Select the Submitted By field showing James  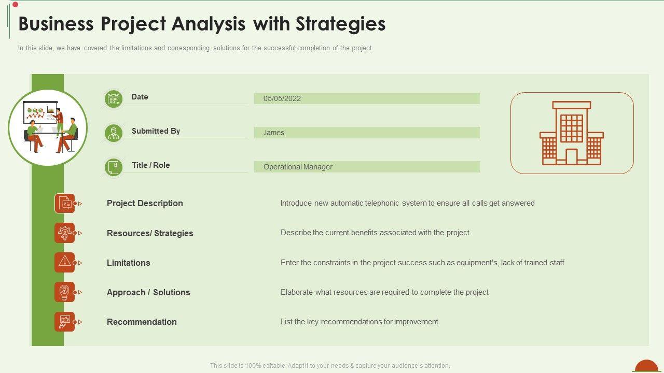point(367,133)
